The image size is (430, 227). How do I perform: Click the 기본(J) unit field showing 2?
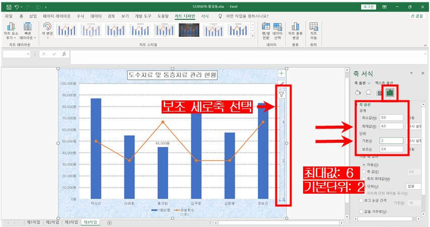point(391,141)
